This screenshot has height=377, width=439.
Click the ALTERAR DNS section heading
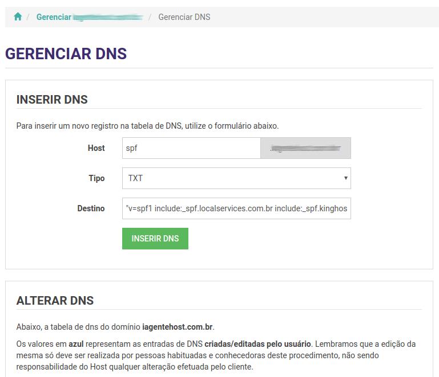click(x=55, y=301)
